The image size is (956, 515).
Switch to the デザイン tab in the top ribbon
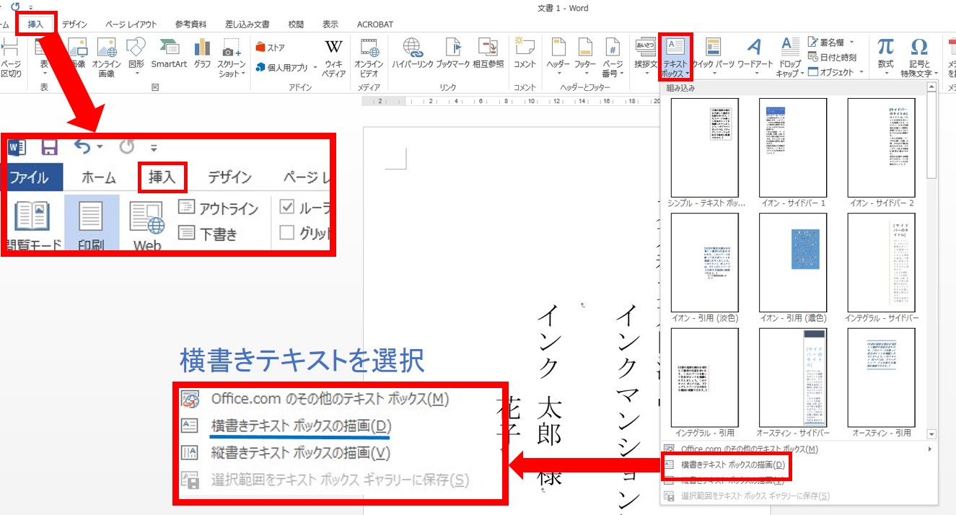(74, 24)
